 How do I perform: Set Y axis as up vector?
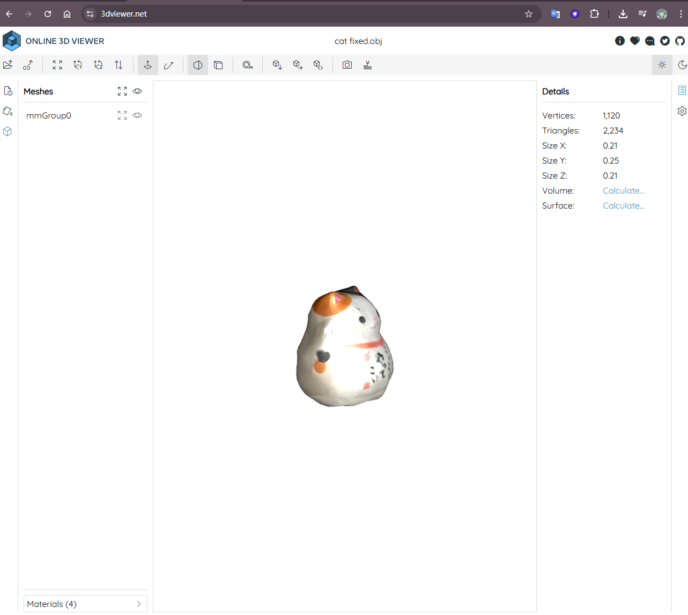click(78, 65)
